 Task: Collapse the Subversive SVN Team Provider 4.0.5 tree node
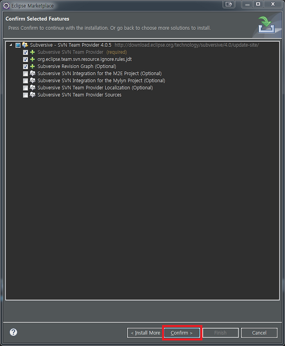[11, 45]
